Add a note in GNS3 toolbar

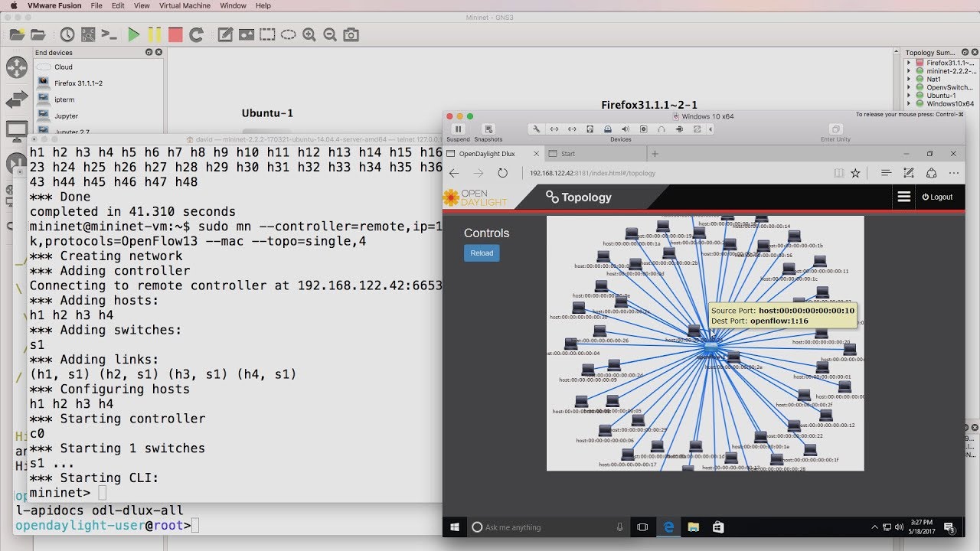click(225, 34)
